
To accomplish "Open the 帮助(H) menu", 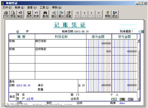I will pos(57,7).
